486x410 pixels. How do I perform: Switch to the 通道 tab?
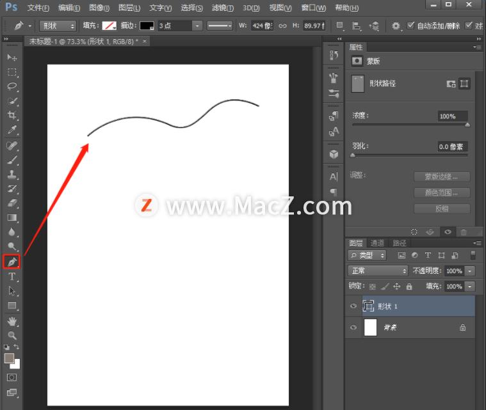tap(378, 243)
